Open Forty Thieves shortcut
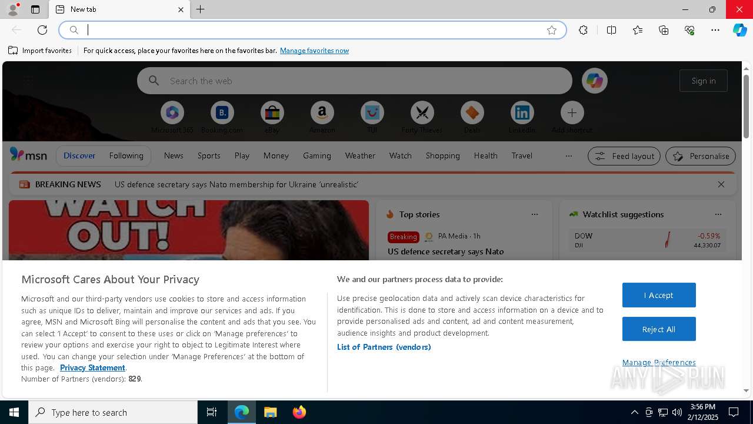Screen dimensions: 753x424 [422, 117]
